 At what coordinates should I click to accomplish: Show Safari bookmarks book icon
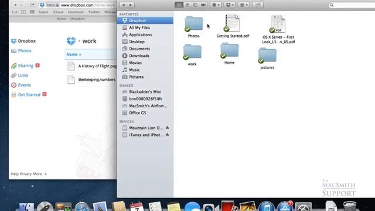pyautogui.click(x=23, y=12)
